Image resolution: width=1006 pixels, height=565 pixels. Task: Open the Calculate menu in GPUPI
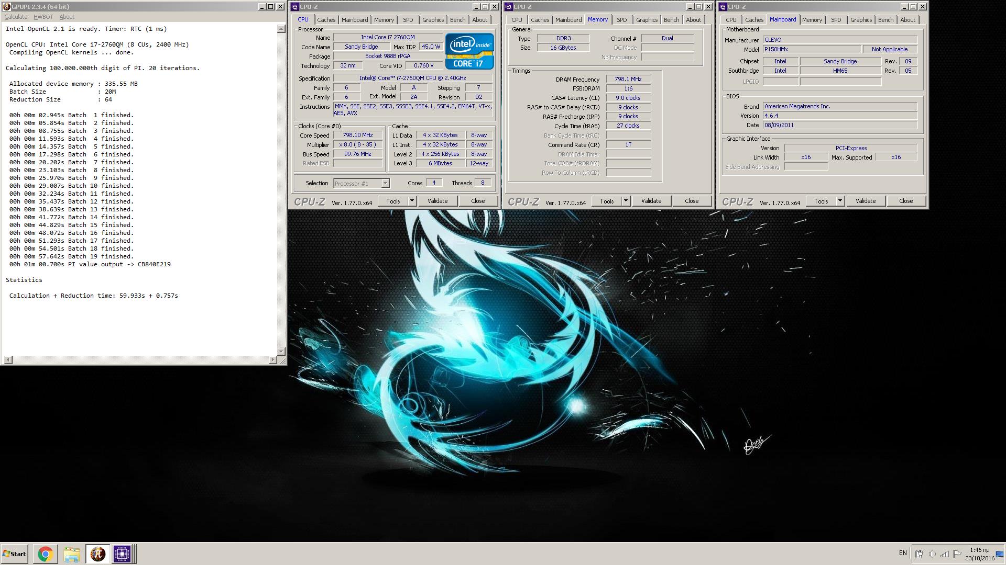(x=16, y=17)
